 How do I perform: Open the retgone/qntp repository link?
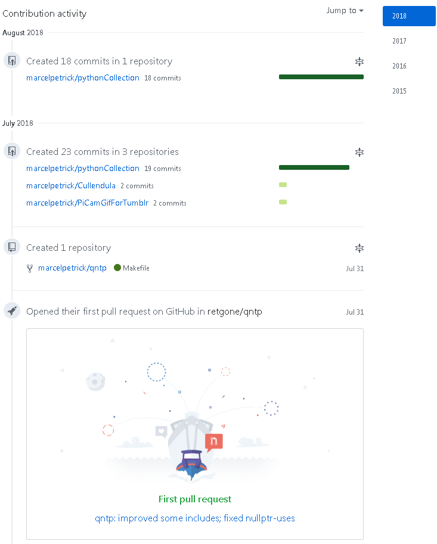coord(235,312)
